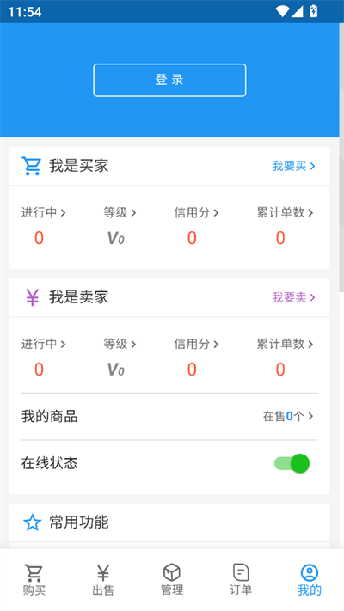Toggle the 在线状态 online status switch
344x611 pixels.
(x=292, y=463)
